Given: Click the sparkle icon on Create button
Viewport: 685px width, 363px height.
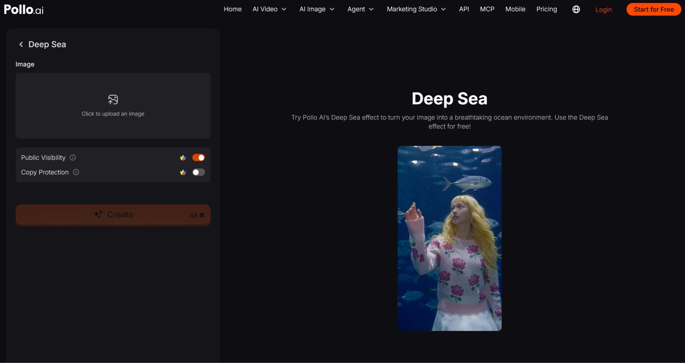Looking at the screenshot, I should (98, 214).
